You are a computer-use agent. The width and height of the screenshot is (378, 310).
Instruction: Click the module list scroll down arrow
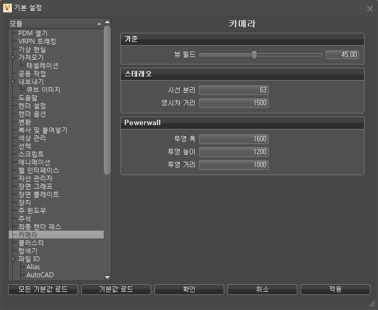108,277
